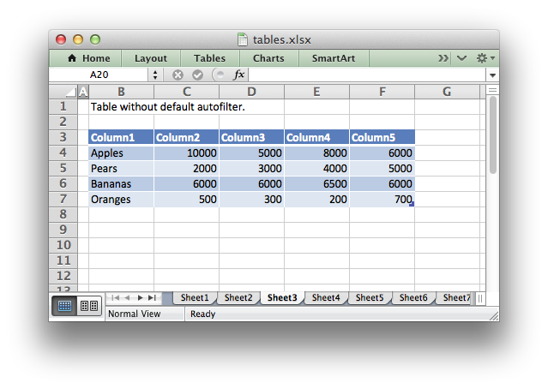The height and width of the screenshot is (389, 548).
Task: Go to next sheet navigation arrow
Action: click(x=140, y=298)
